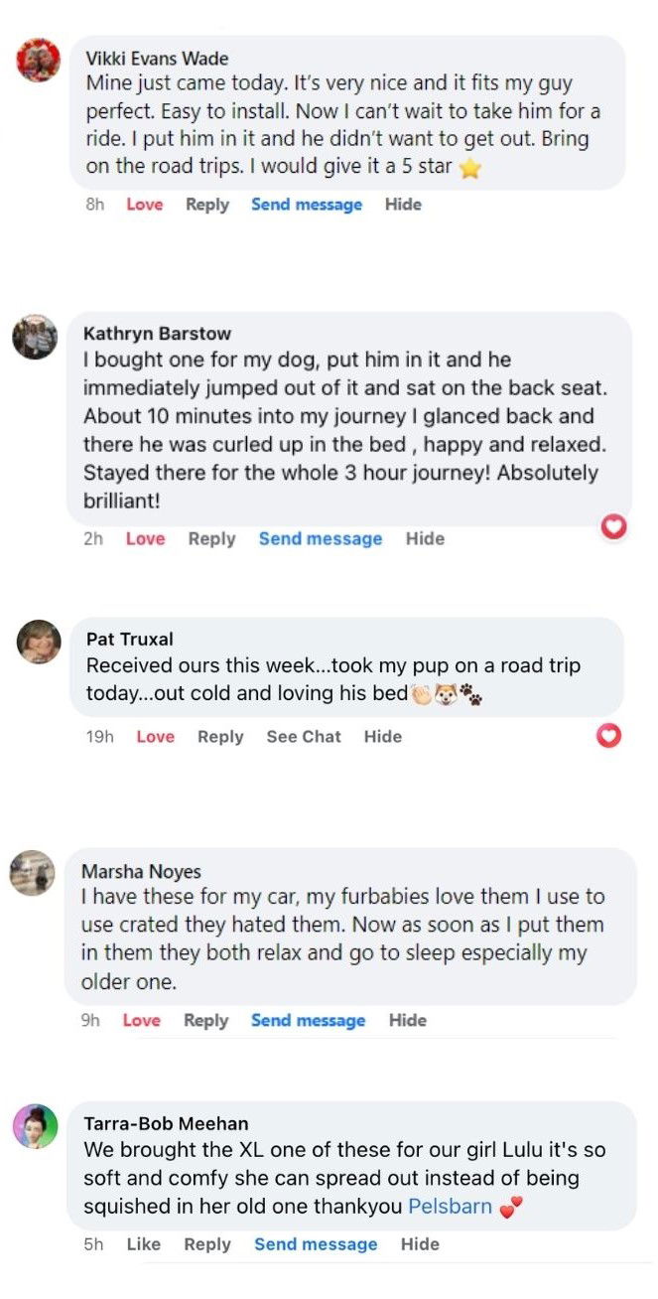View heart reaction on Pat Truxal's comment
Screen dimensions: 658x1299
coord(608,736)
